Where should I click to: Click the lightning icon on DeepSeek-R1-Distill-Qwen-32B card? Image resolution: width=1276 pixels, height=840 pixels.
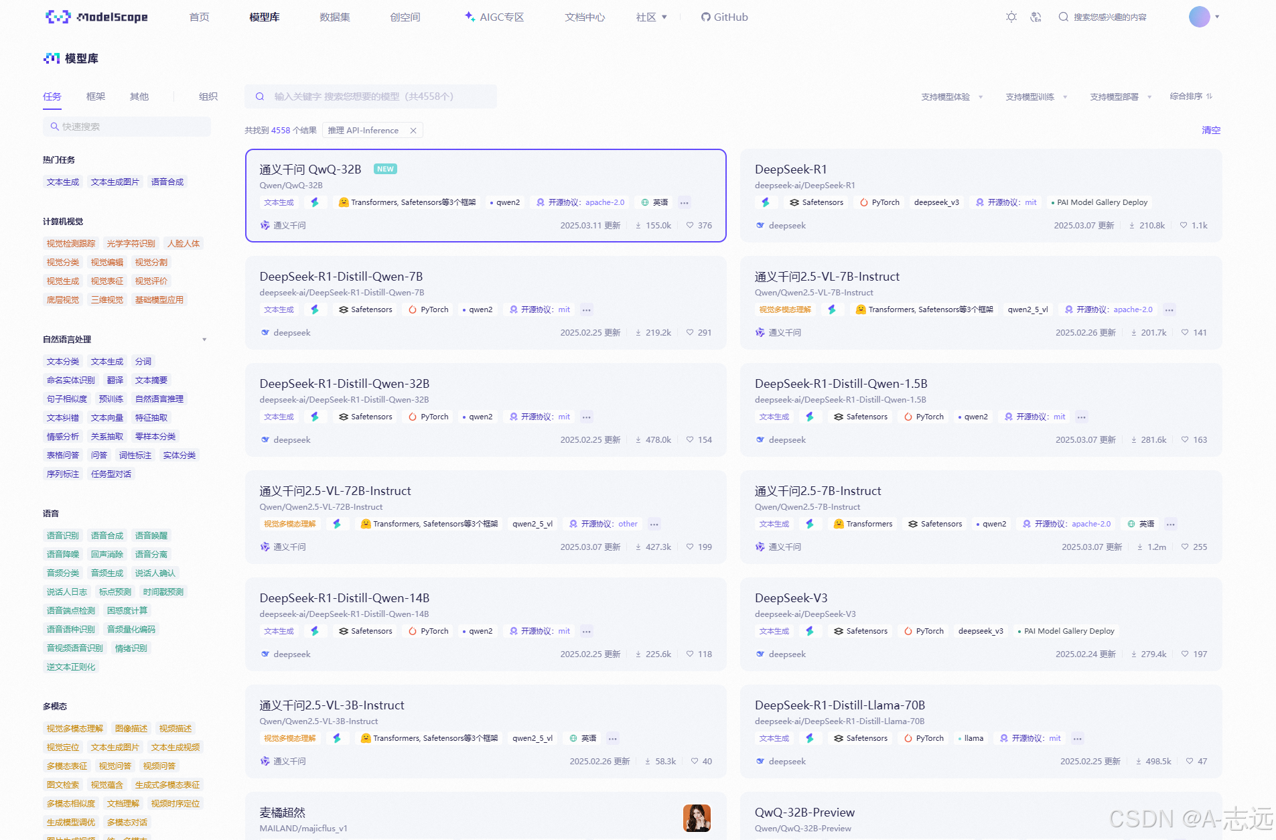pos(315,417)
